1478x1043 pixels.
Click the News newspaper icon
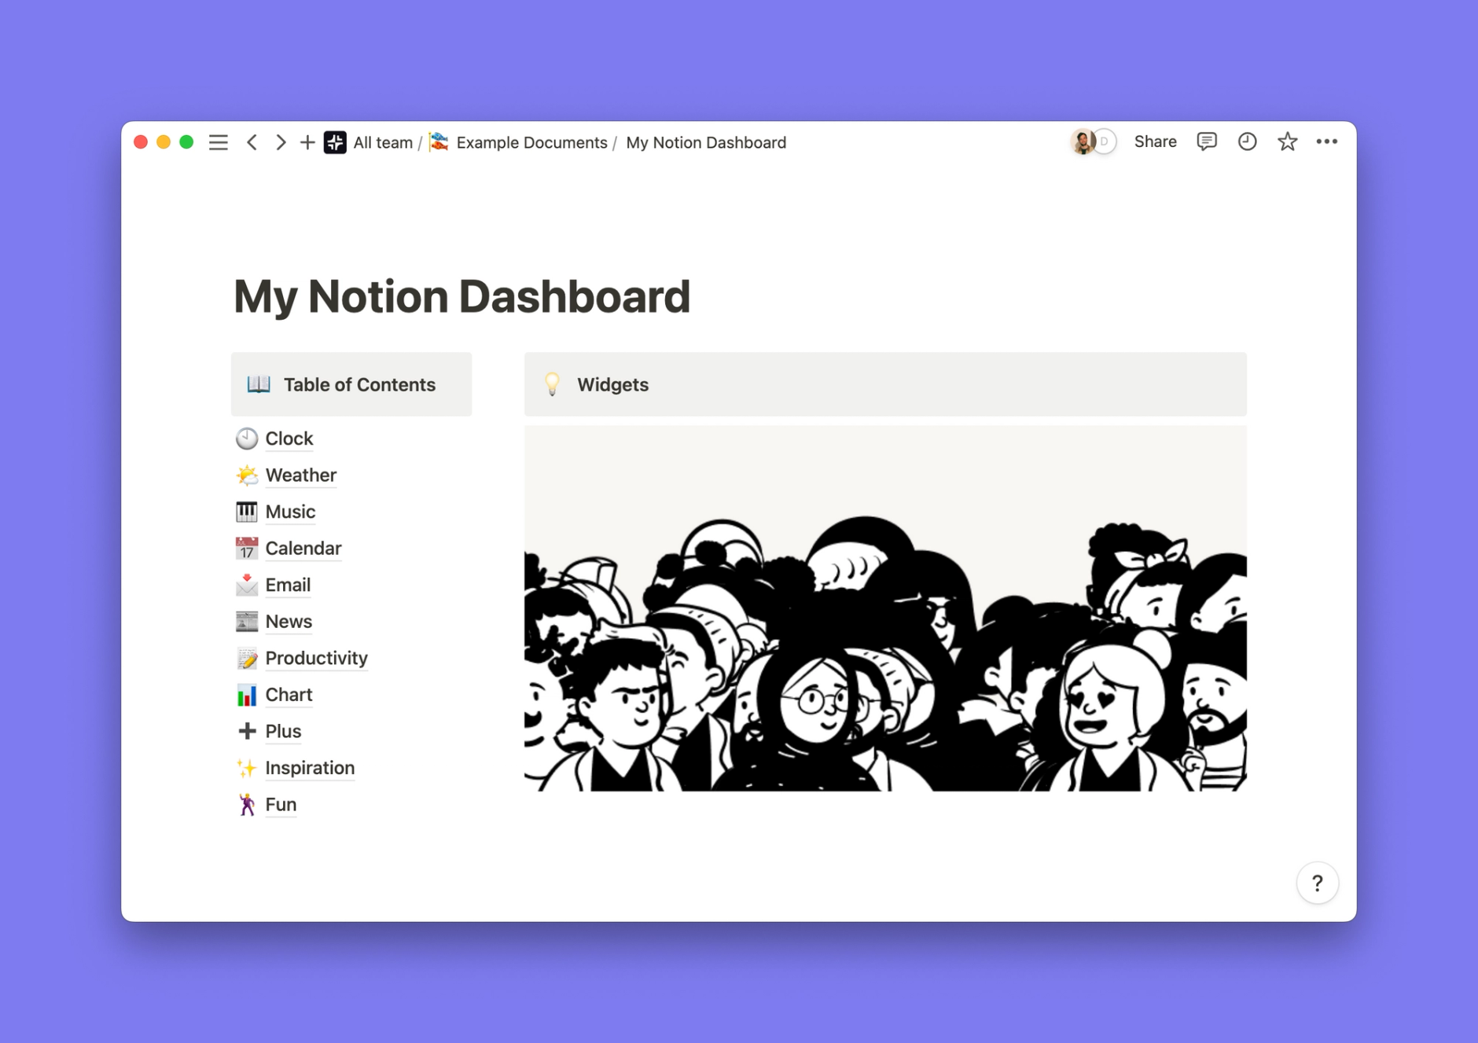point(247,621)
